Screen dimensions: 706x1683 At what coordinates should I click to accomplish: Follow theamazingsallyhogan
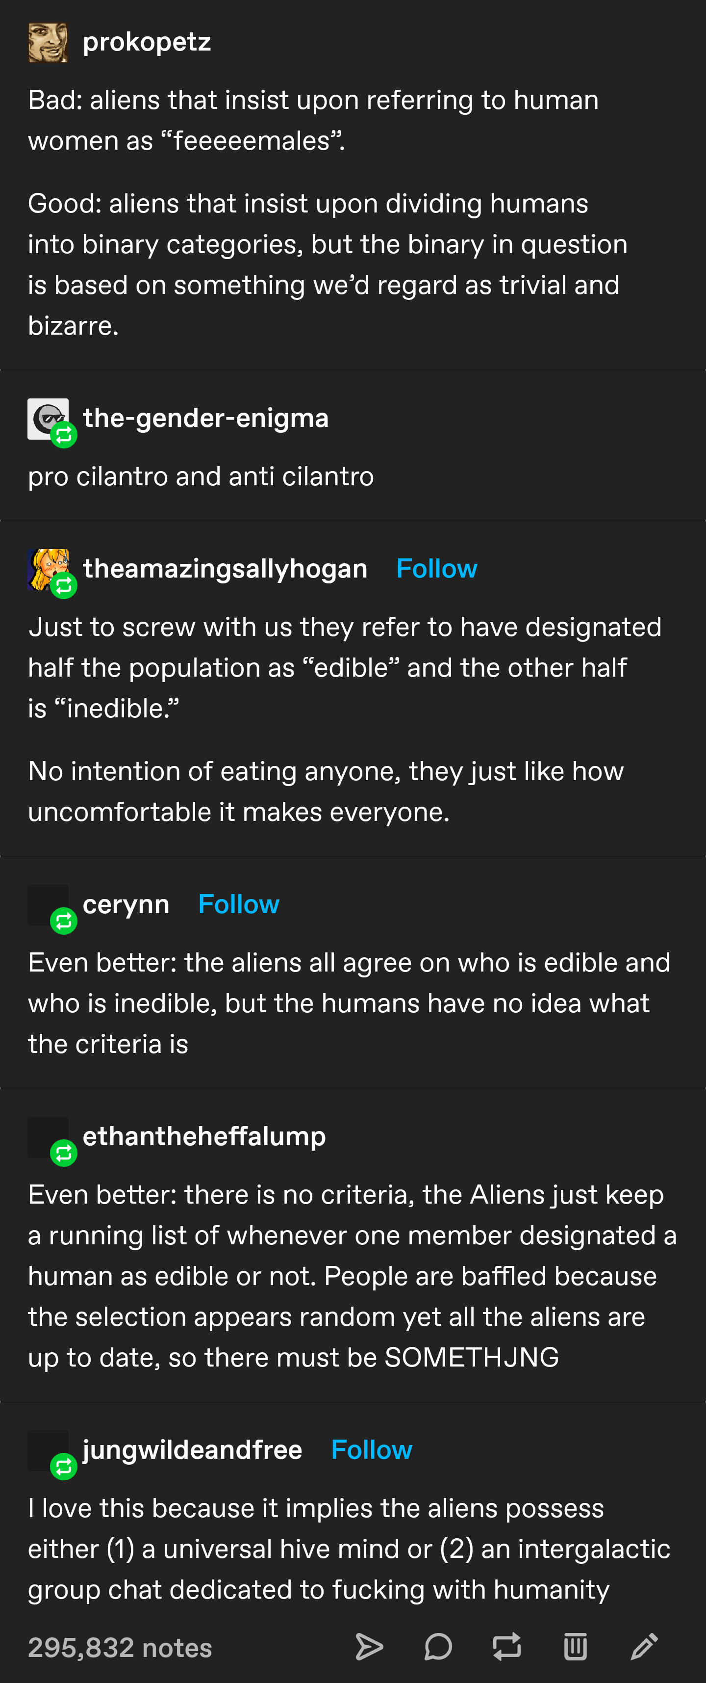click(436, 568)
